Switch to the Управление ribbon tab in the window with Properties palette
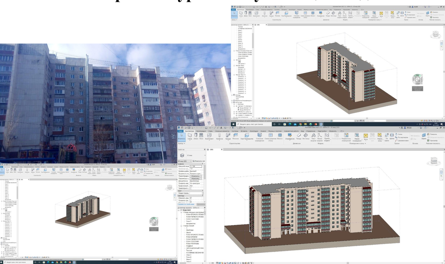This screenshot has width=445, height=264. pos(311,131)
